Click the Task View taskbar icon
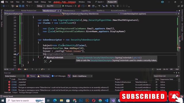The height and width of the screenshot is (103, 184). pos(48,100)
